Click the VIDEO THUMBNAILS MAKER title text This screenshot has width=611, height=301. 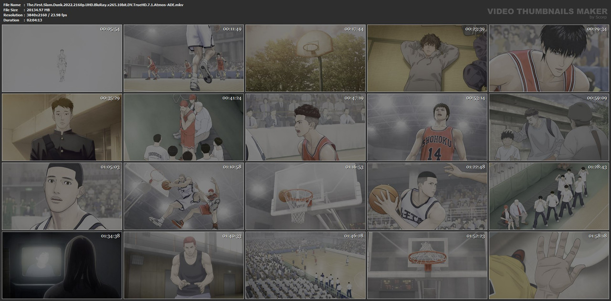click(547, 11)
